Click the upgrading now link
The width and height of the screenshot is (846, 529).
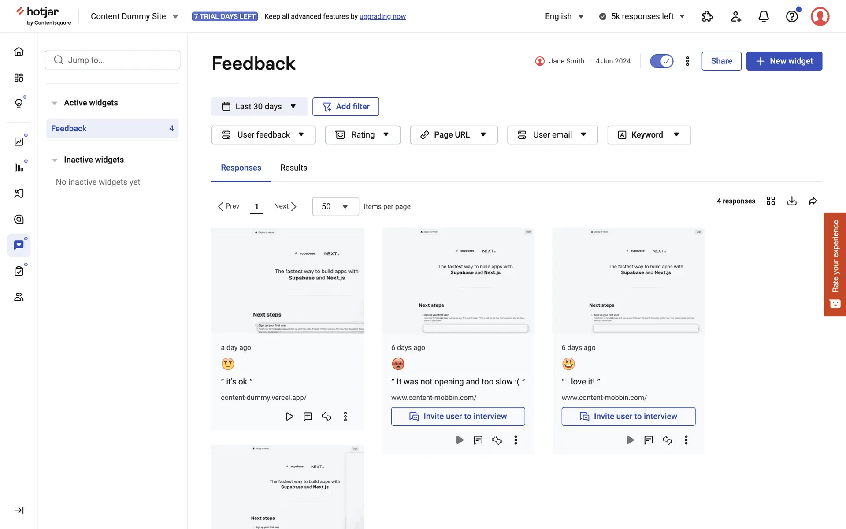click(x=382, y=16)
